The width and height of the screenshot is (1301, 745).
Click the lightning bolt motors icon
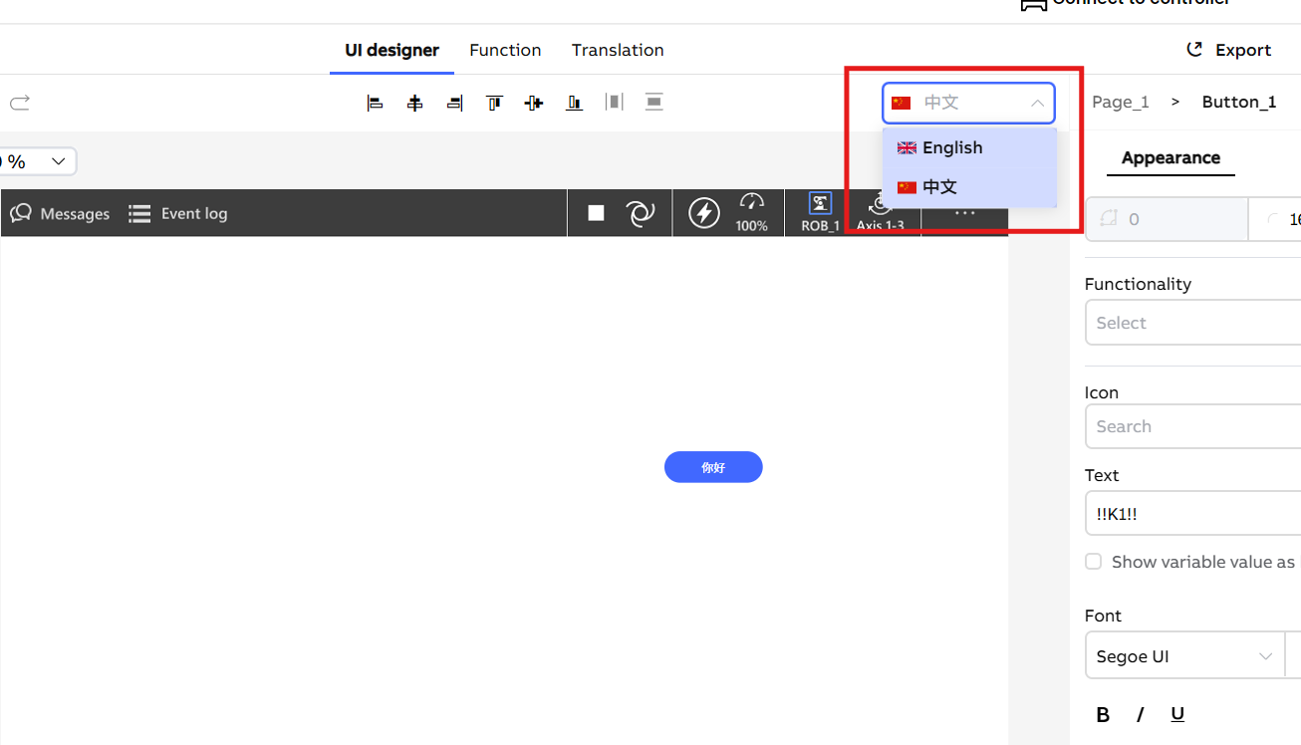(x=704, y=213)
